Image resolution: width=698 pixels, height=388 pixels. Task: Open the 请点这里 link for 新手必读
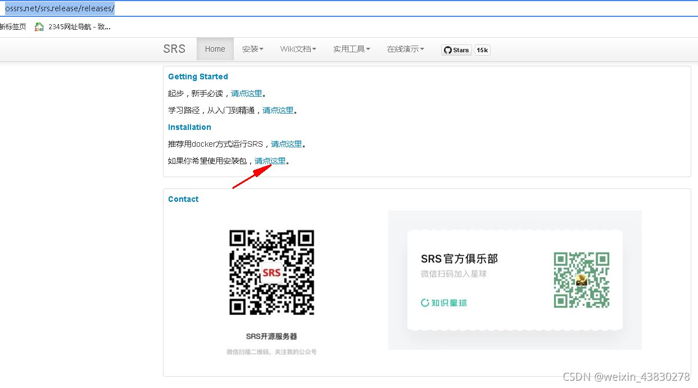[247, 93]
